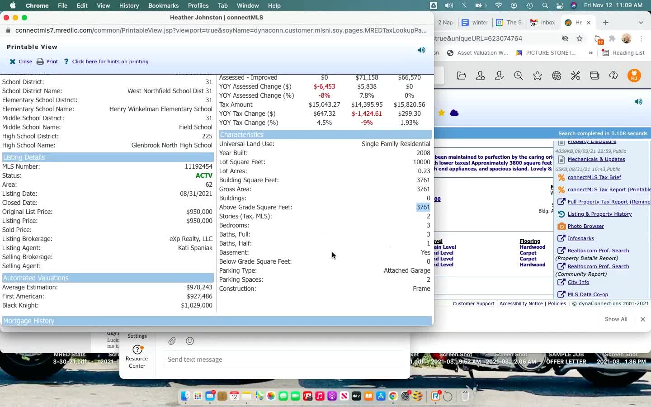
Task: Open PICTURE STONE bookmark
Action: point(546,53)
